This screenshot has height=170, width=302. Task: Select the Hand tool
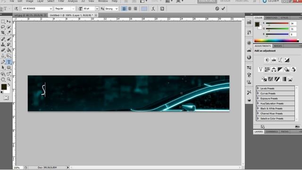click(x=3, y=79)
